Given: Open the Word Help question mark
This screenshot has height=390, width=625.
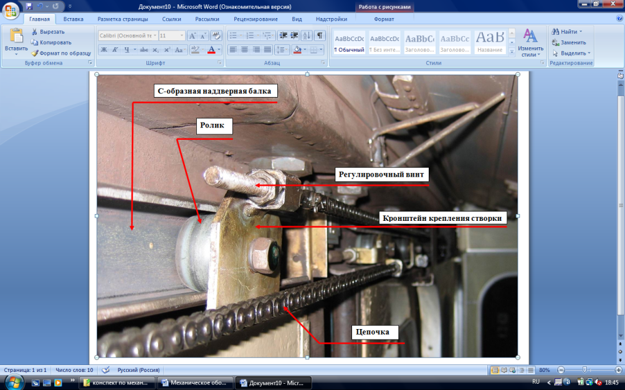Looking at the screenshot, I should tap(618, 19).
